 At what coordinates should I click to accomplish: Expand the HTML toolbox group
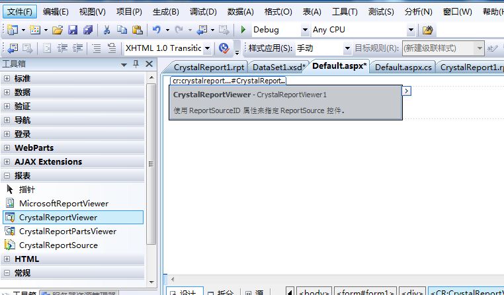7,259
